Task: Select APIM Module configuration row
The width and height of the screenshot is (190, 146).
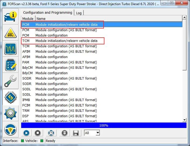Action: pos(102,57)
